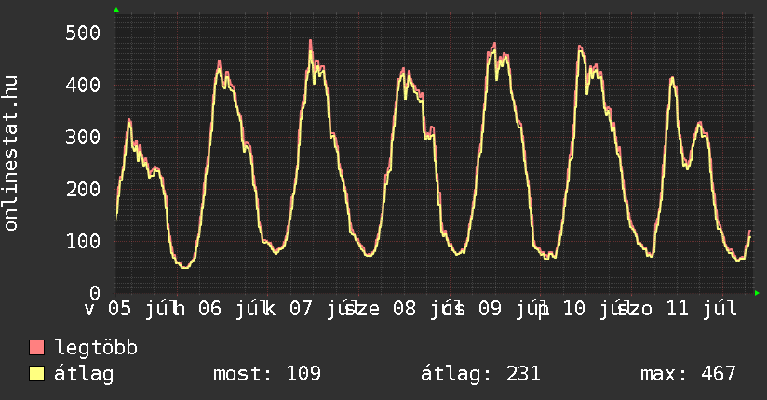The height and width of the screenshot is (400, 767).
Task: Click the yellow átlag legend swatch
Action: point(36,373)
